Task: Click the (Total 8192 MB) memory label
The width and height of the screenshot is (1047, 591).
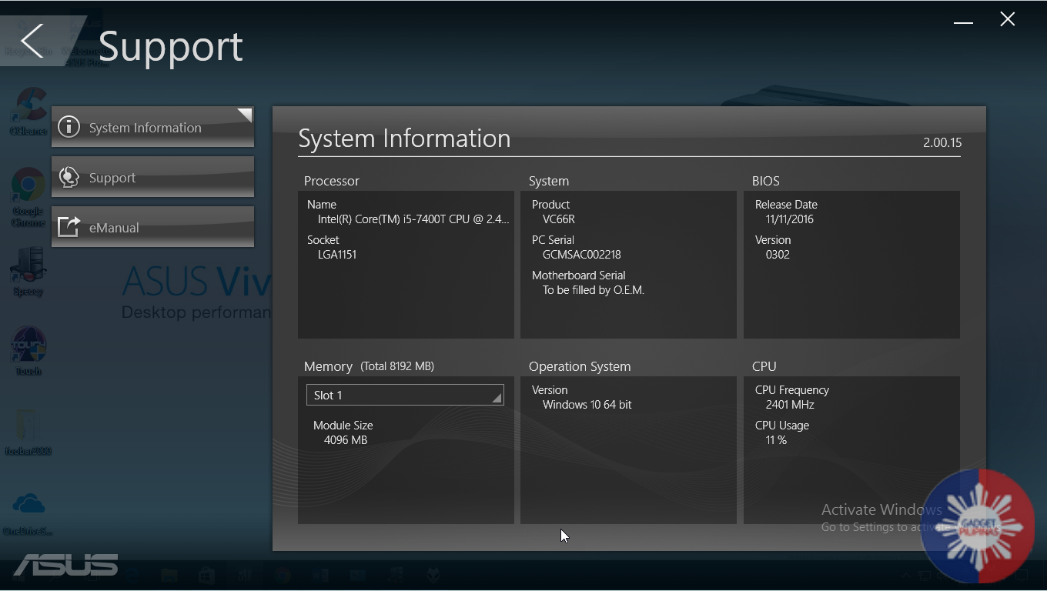Action: 397,366
